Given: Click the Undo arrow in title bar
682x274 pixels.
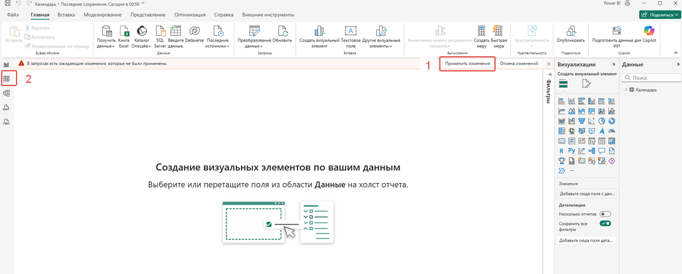Looking at the screenshot, I should pos(18,3).
